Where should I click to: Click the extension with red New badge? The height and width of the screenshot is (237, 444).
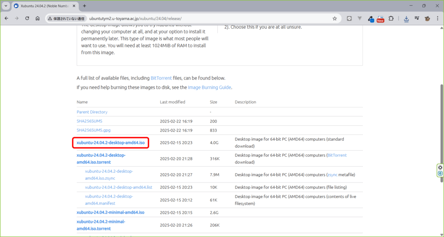tap(380, 19)
